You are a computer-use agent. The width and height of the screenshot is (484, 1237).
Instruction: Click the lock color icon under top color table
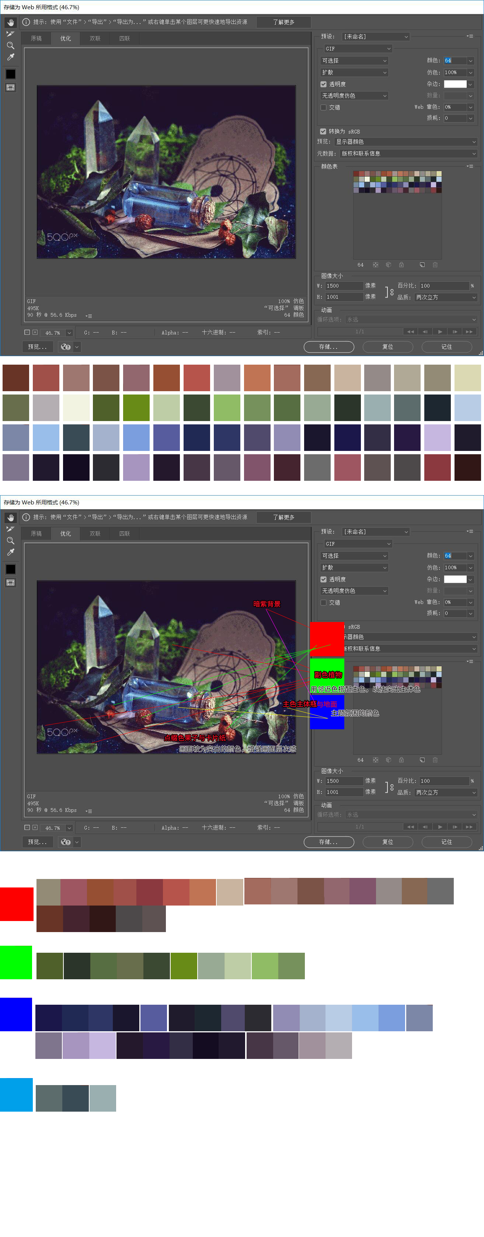point(401,265)
